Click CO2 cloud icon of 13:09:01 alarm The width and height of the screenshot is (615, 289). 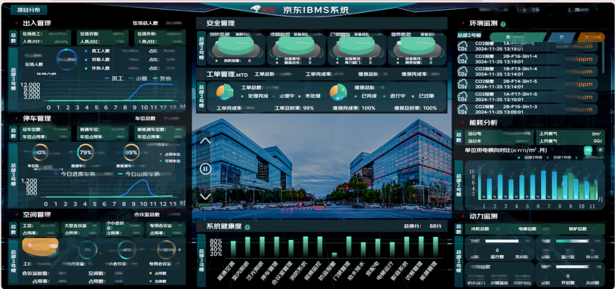click(462, 109)
